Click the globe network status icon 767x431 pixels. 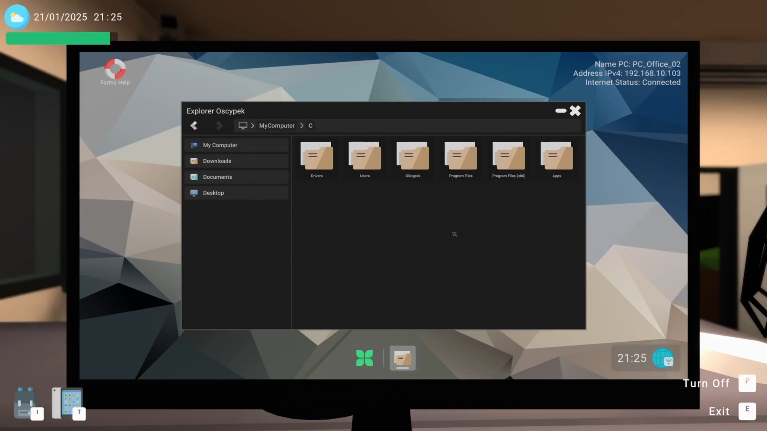[x=663, y=358]
